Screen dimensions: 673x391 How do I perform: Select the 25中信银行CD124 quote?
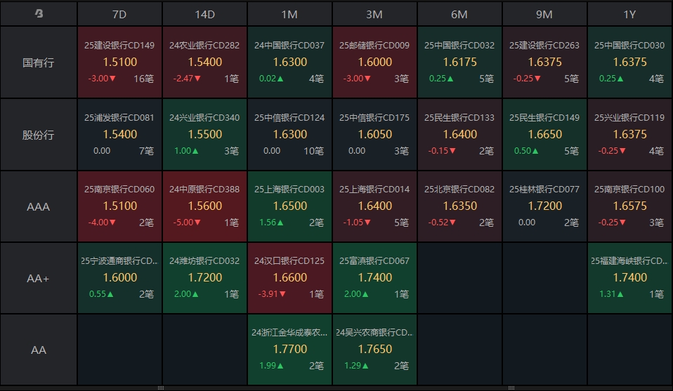tap(289, 135)
